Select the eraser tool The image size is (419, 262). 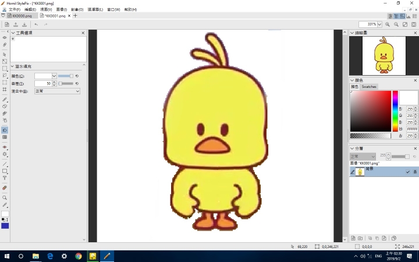[5, 106]
